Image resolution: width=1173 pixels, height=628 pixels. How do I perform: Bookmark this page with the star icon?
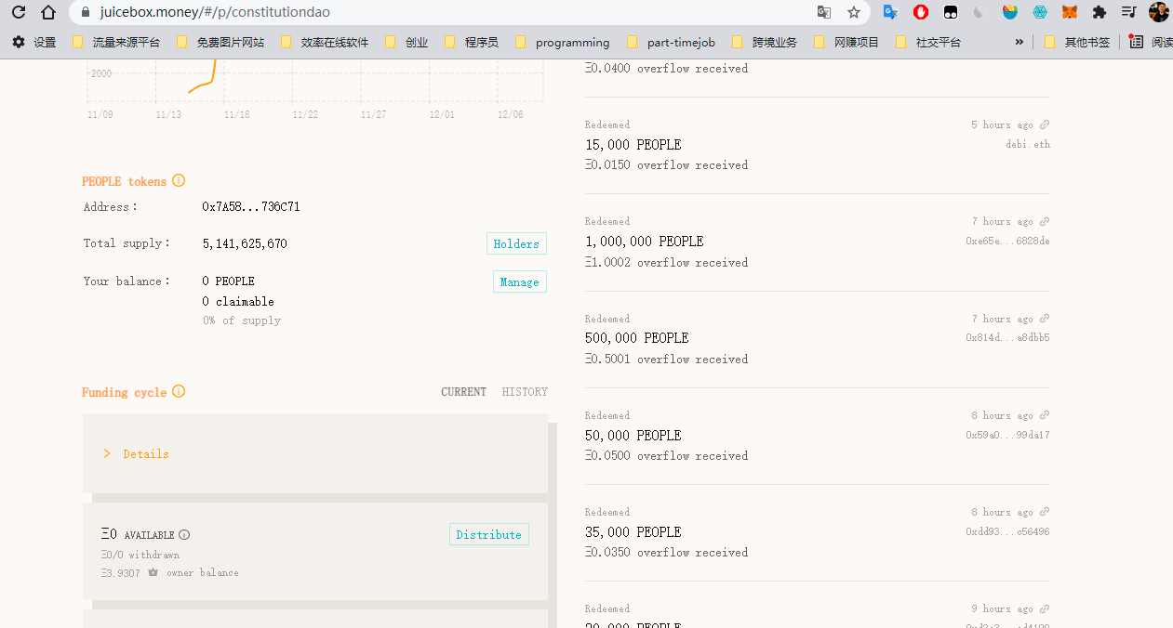click(x=853, y=12)
